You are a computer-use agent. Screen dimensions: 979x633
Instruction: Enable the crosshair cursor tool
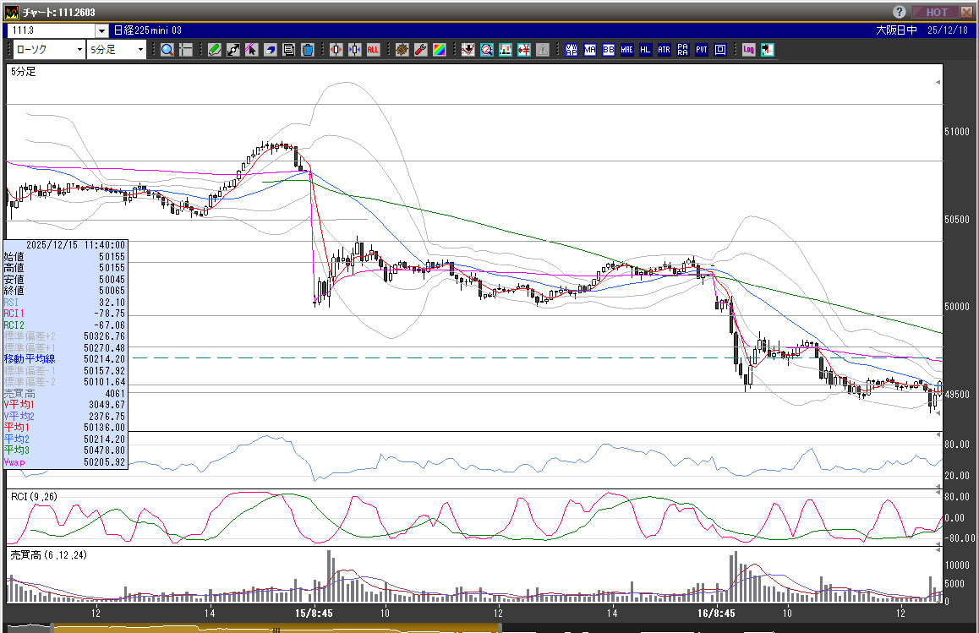(185, 50)
